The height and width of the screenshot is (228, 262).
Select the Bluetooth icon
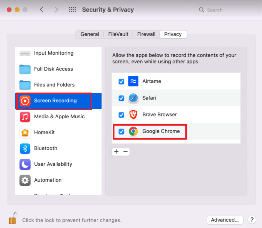pos(25,148)
